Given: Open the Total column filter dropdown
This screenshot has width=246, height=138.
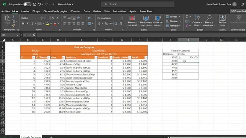Looking at the screenshot, I should pyautogui.click(x=146, y=58).
